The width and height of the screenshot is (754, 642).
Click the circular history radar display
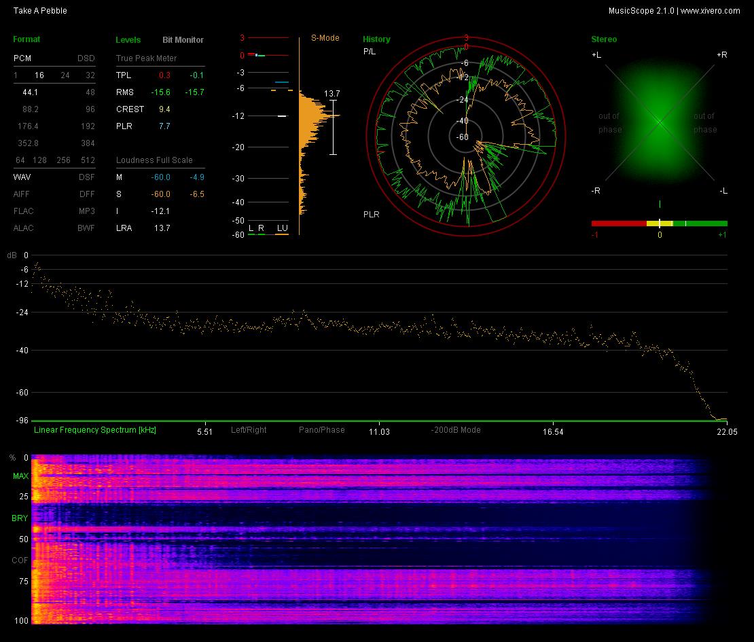(x=466, y=136)
